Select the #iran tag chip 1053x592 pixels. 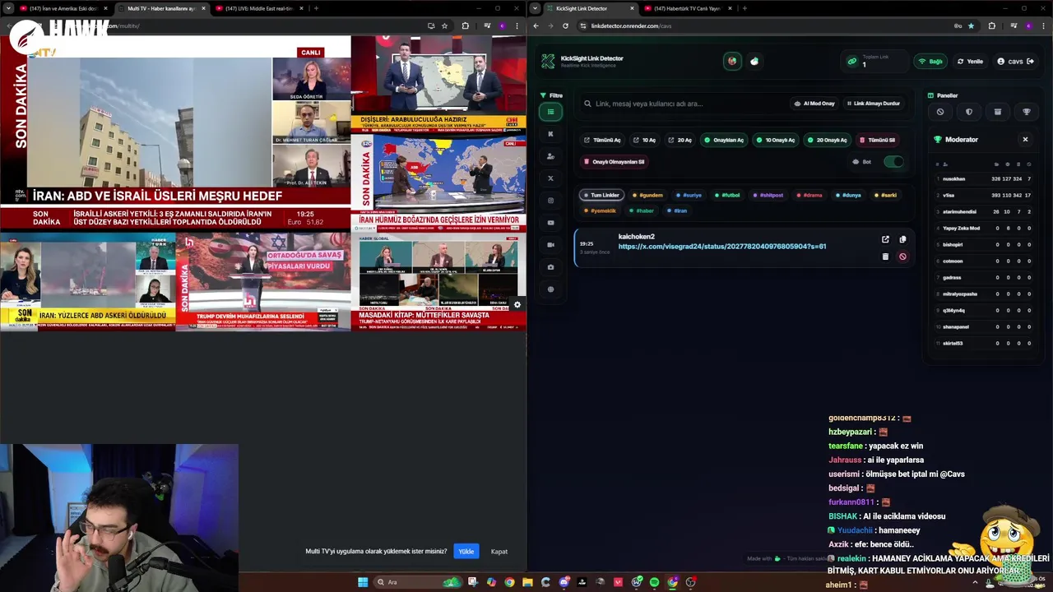pos(676,210)
